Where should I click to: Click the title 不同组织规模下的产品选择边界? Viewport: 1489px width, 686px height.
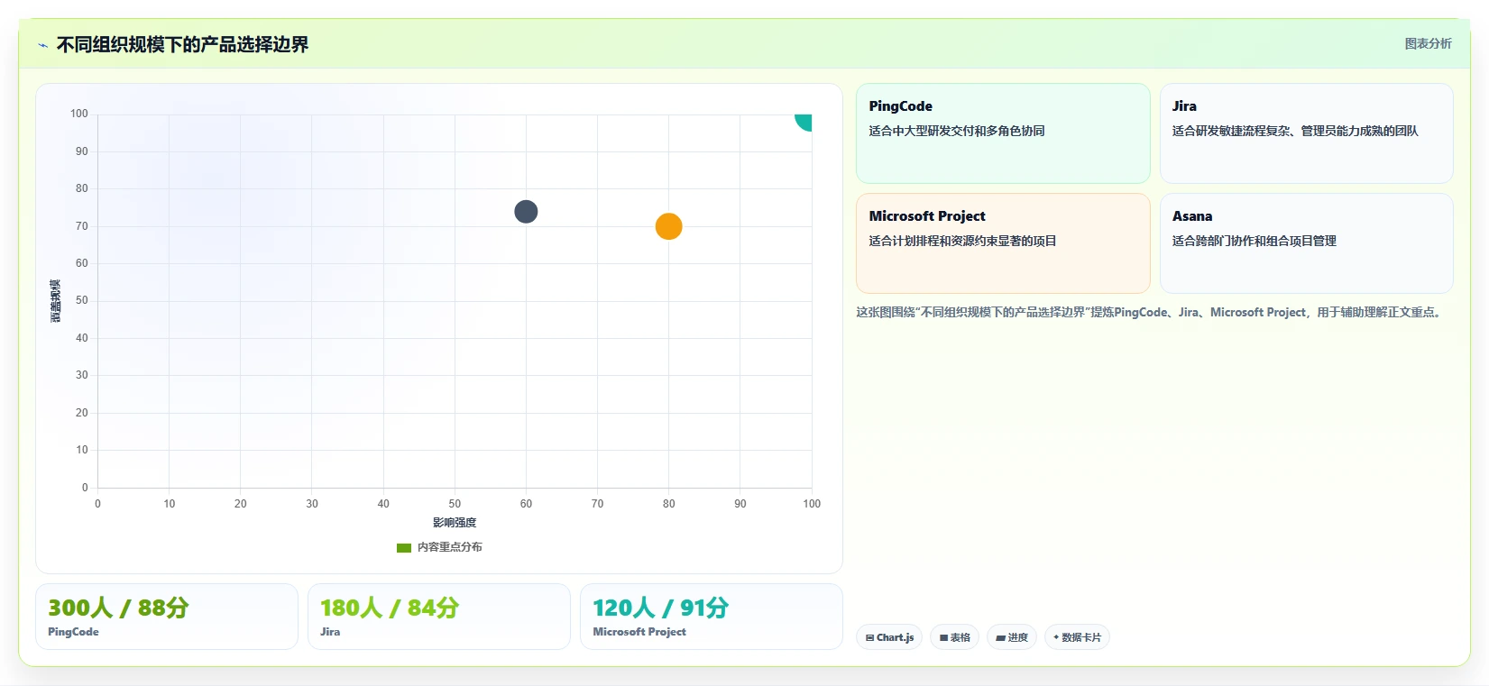pos(182,44)
